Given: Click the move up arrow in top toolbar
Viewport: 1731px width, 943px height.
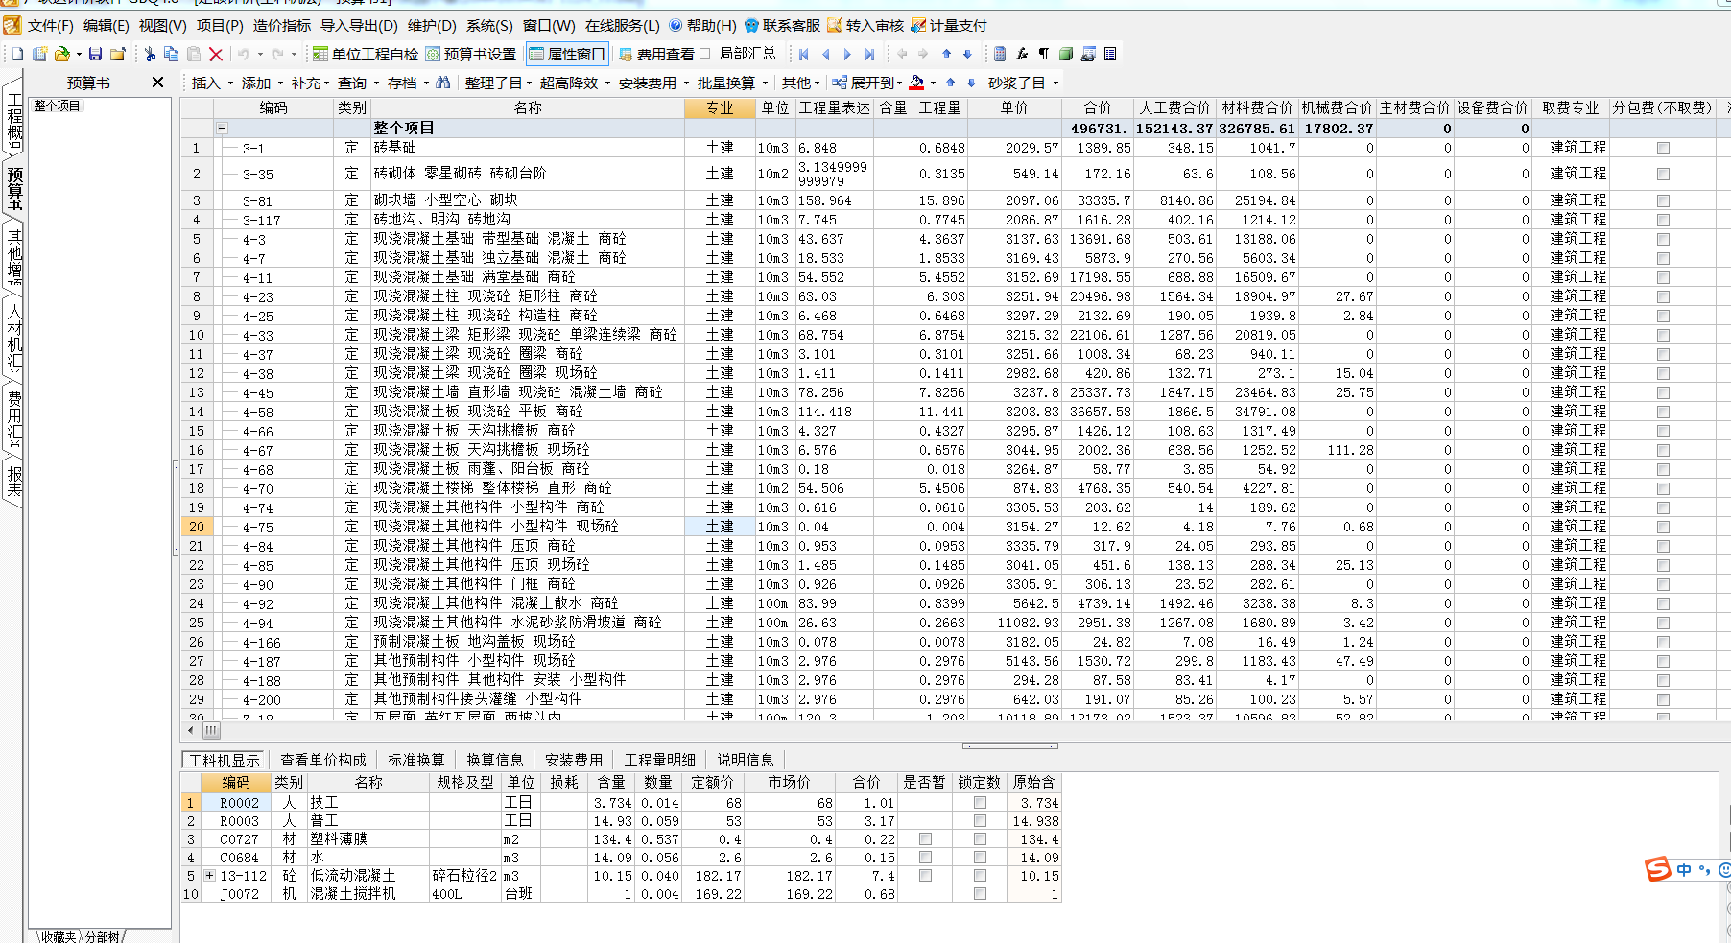Looking at the screenshot, I should (946, 54).
